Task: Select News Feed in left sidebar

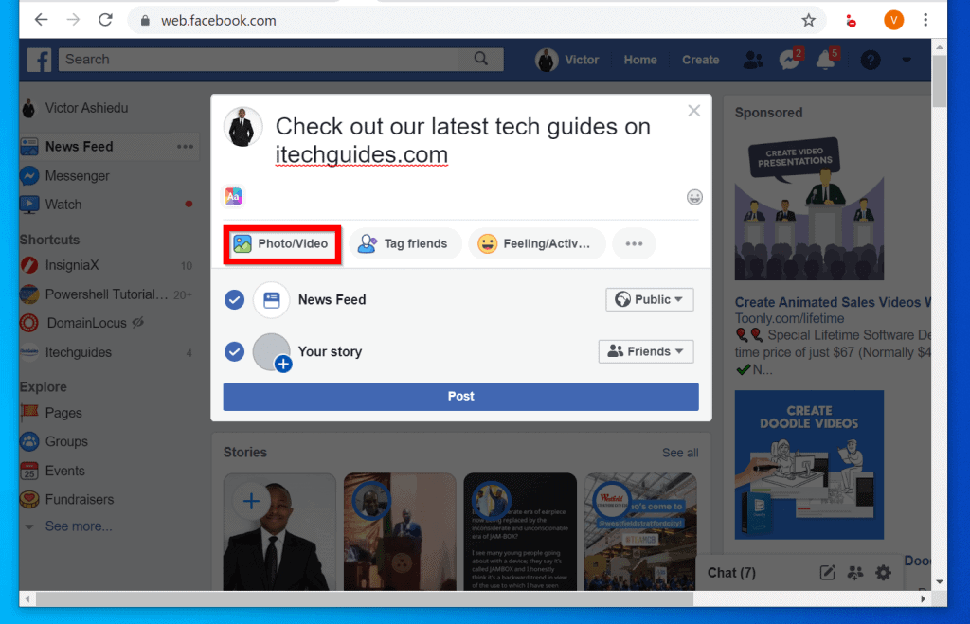Action: click(80, 147)
